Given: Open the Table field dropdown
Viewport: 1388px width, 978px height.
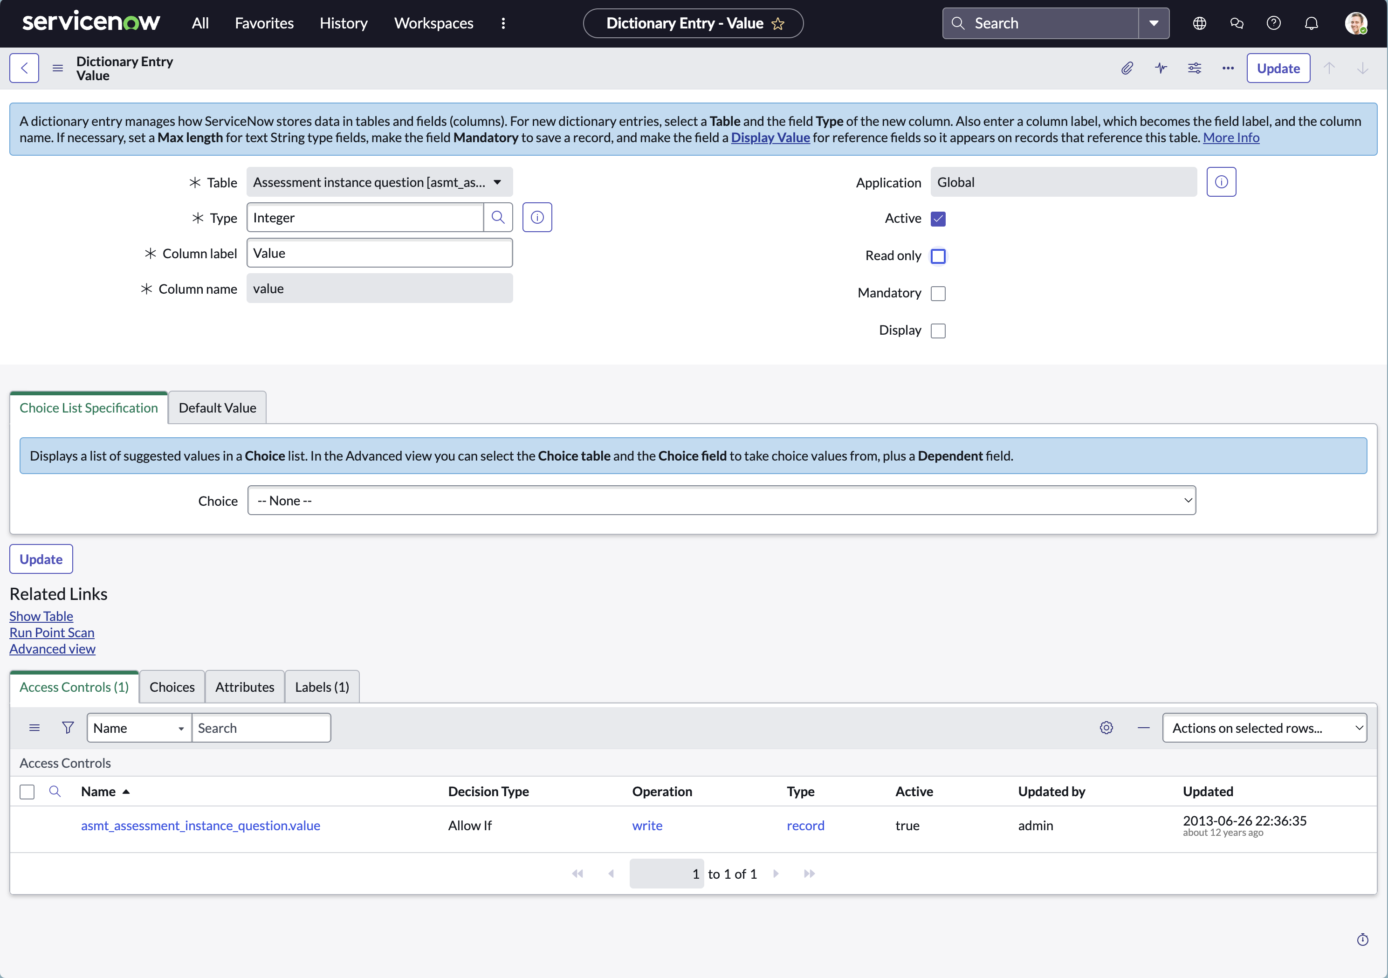Looking at the screenshot, I should pyautogui.click(x=379, y=182).
